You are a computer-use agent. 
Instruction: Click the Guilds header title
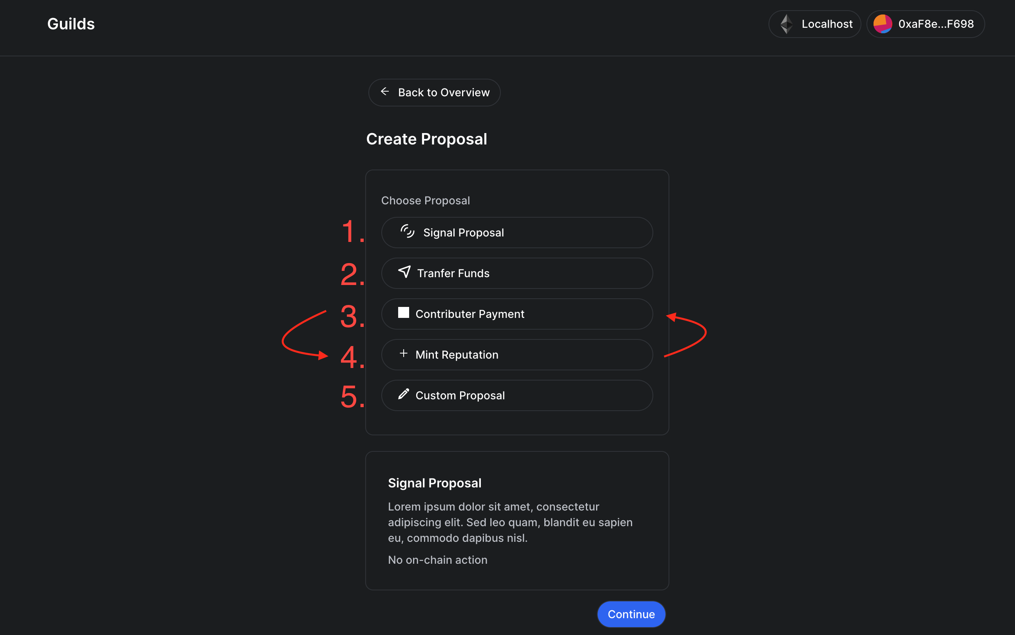[x=71, y=23]
